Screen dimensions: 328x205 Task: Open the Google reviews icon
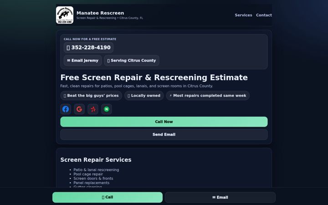point(79,109)
